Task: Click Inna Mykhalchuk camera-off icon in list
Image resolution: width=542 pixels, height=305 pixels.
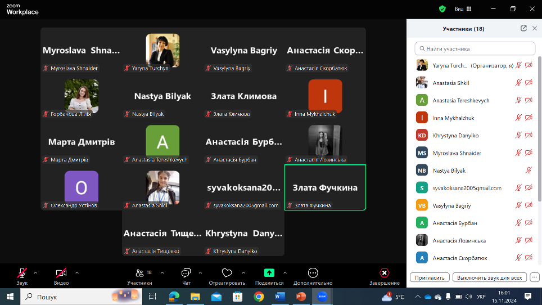Action: (529, 118)
